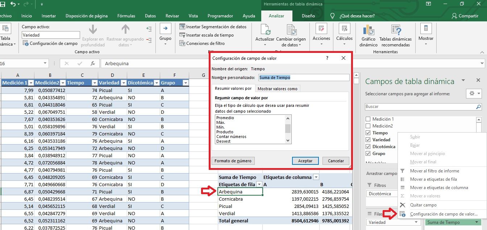487x230 pixels.
Task: Check the Medición 1 field checkbox
Action: click(x=368, y=119)
